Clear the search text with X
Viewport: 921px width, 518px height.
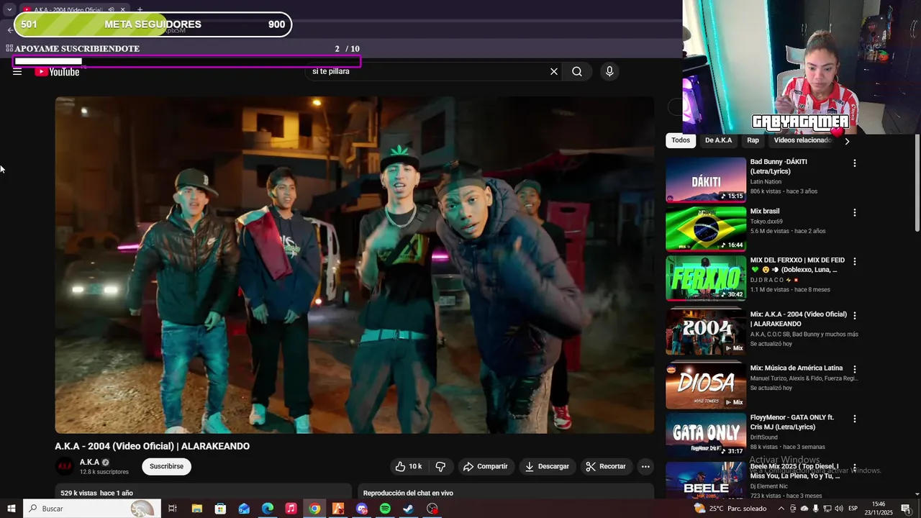pyautogui.click(x=554, y=71)
